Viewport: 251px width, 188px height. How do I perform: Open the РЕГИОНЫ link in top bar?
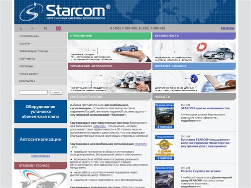pyautogui.click(x=227, y=29)
